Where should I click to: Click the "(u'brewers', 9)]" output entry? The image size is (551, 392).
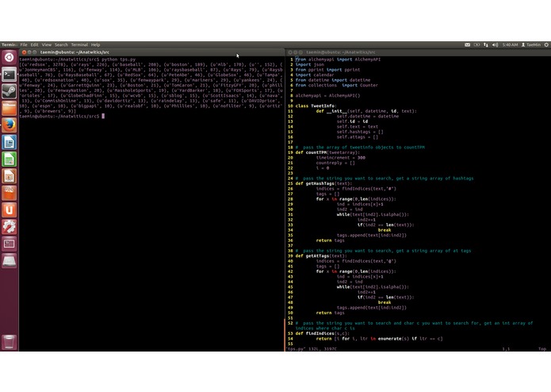pos(55,111)
